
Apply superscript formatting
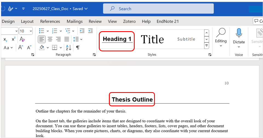pyautogui.click(x=13, y=39)
